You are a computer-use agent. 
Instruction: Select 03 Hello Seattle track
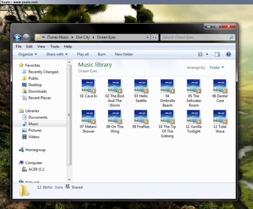point(141,91)
